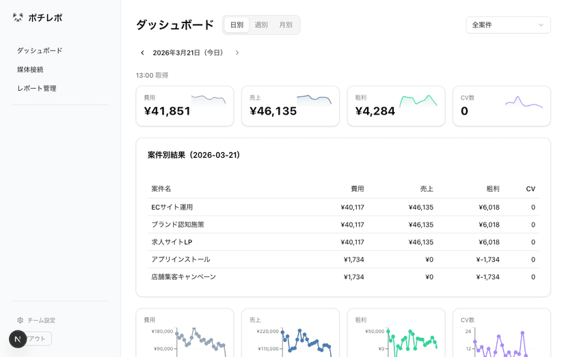Click ¥1,734 cost in アプリインストール row
Viewport: 566px width, 357px height.
point(354,259)
